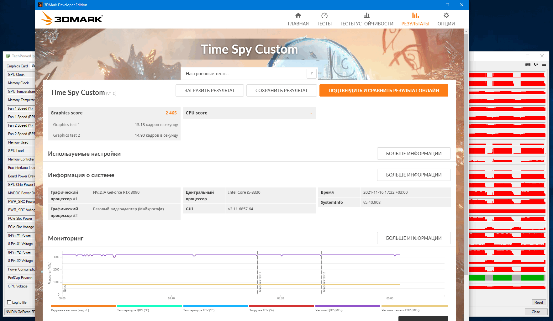
Task: Open Memory Used sensor dropdown in GPU-Z
Action: coord(21,142)
